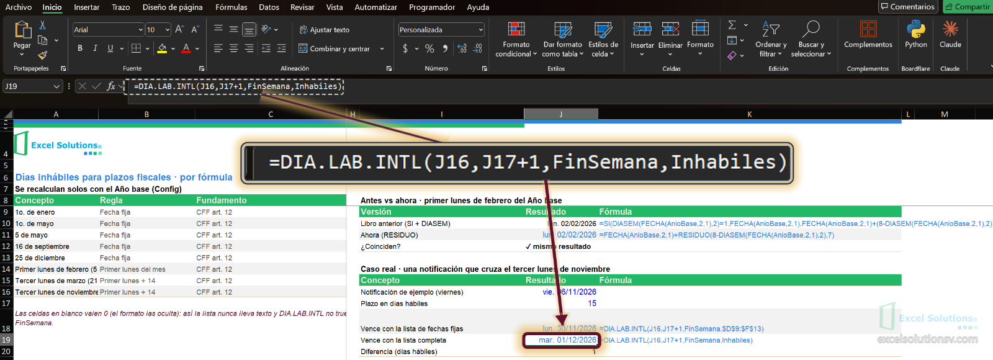Toggle bold formatting
Viewport: 993px width, 360px height.
[80, 48]
